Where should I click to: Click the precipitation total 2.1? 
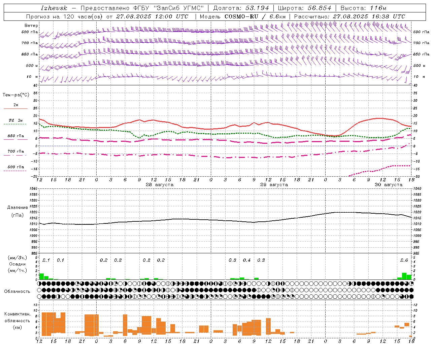[x=46, y=260]
